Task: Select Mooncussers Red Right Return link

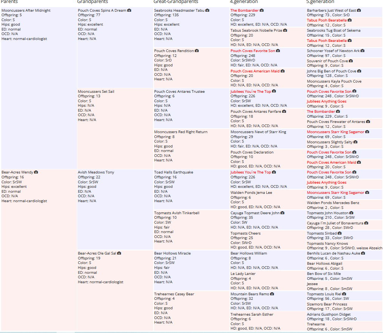Action: [181, 132]
